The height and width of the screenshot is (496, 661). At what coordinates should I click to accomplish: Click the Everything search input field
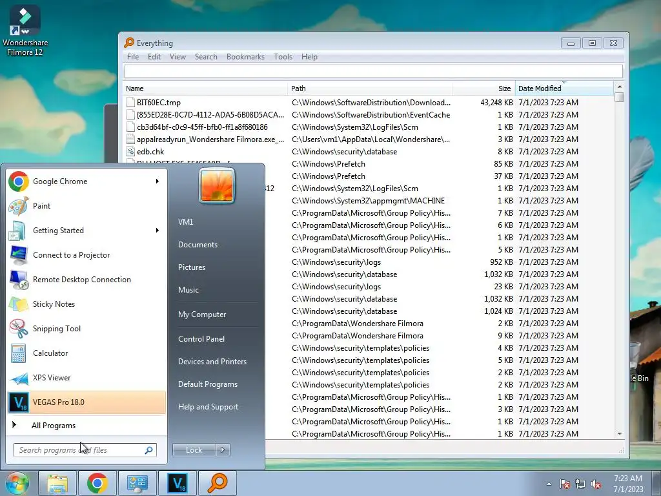point(374,71)
